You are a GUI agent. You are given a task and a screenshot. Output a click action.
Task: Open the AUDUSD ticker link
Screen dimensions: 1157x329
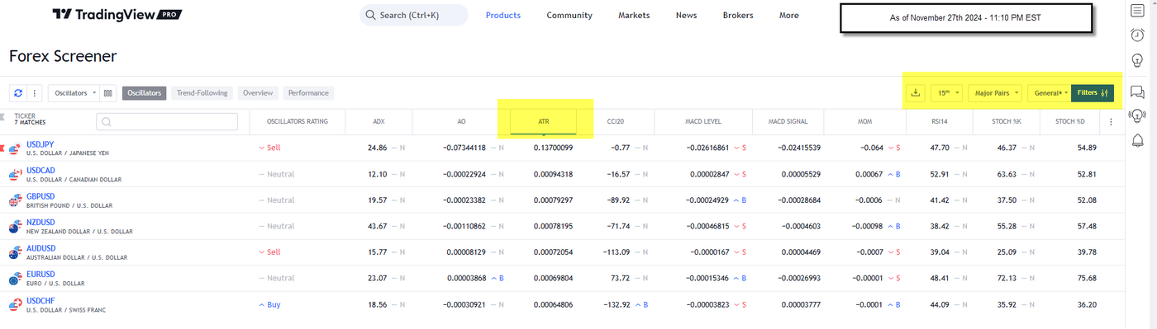tap(41, 248)
